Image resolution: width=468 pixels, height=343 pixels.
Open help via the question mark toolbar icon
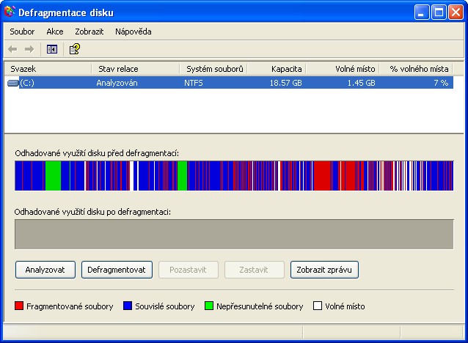[74, 49]
